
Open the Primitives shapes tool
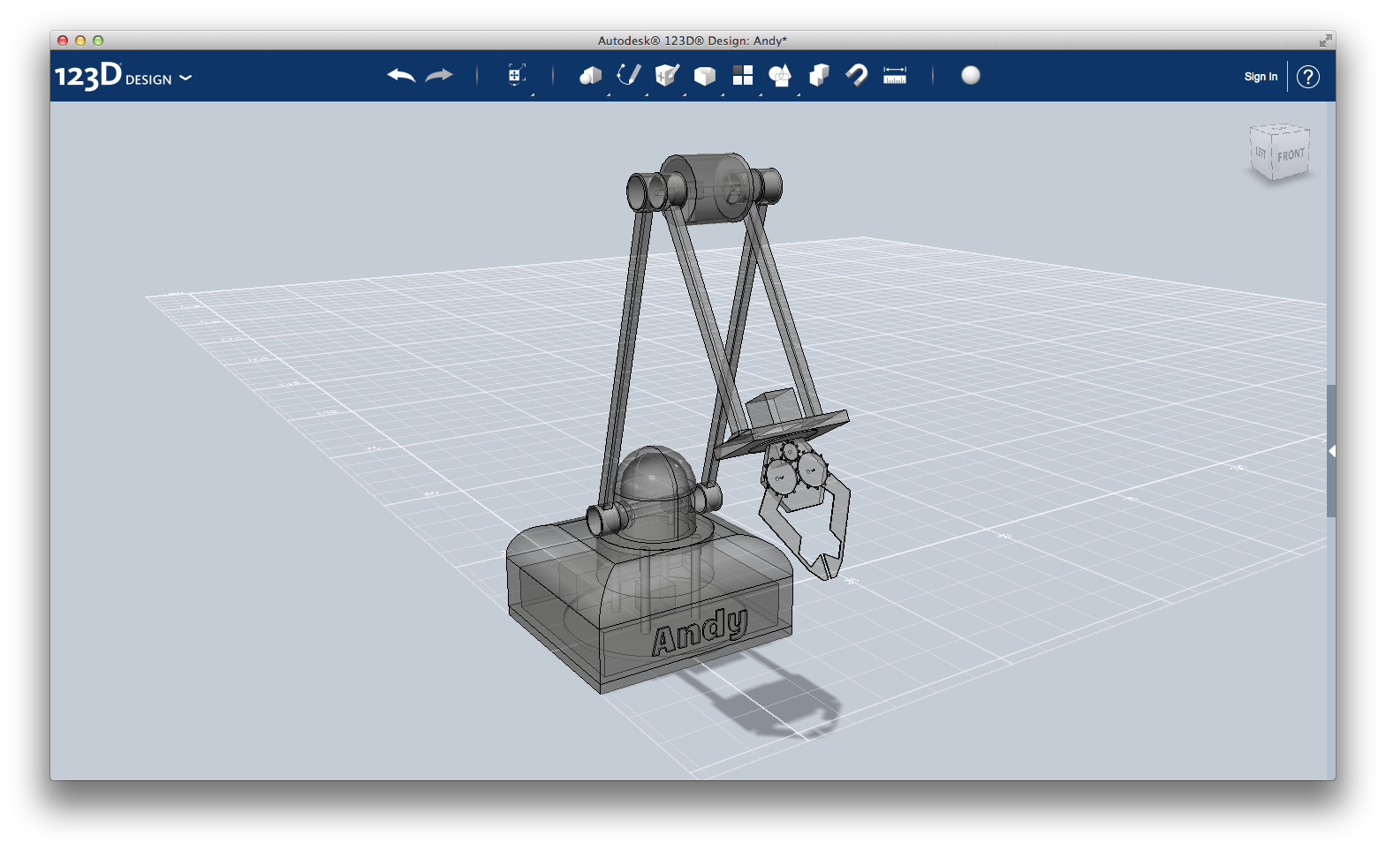pyautogui.click(x=590, y=76)
